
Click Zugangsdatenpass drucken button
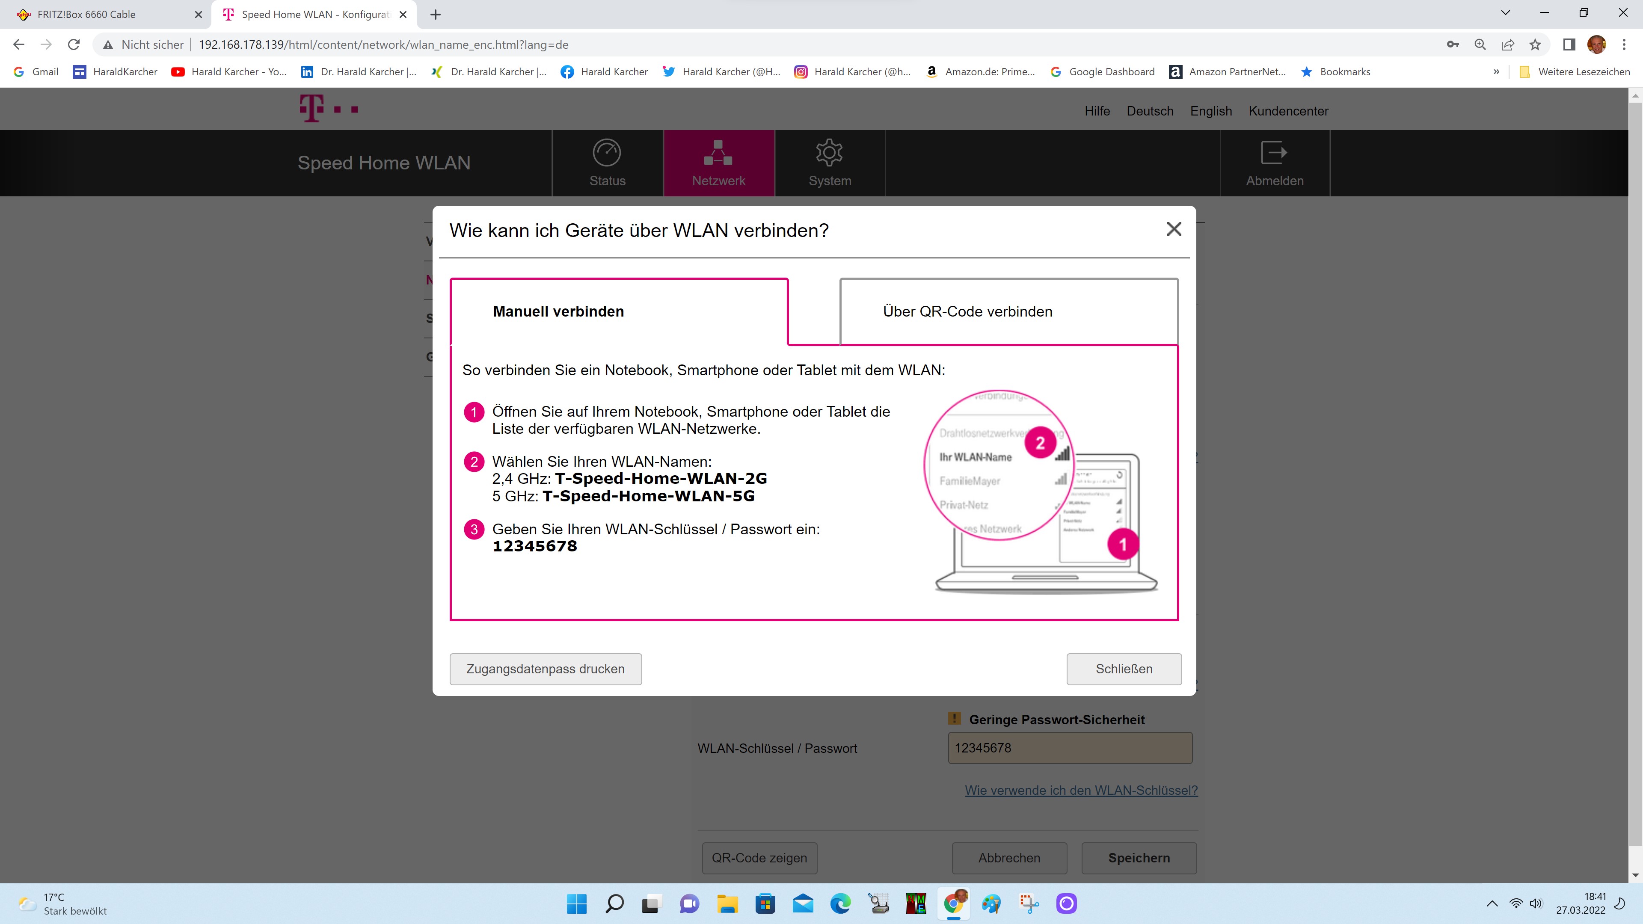(546, 669)
